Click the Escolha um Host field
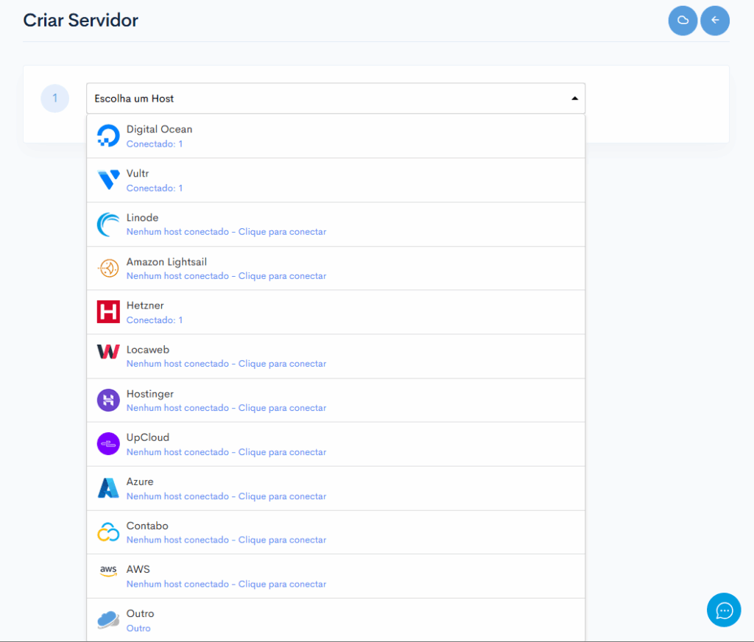 [x=336, y=99]
